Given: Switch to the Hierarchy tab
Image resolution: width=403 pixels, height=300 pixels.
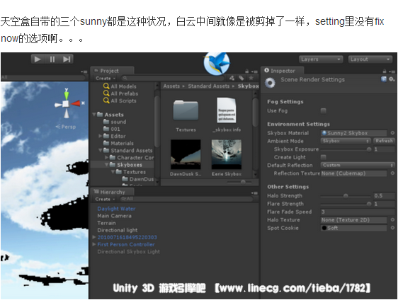Looking at the screenshot, I should coord(112,192).
